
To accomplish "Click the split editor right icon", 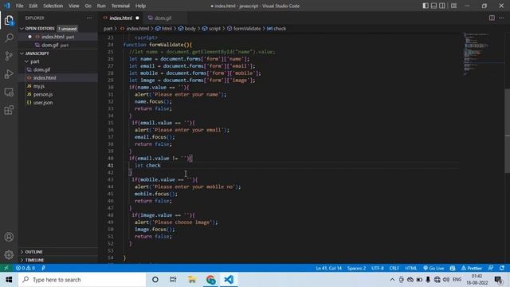I will [492, 18].
